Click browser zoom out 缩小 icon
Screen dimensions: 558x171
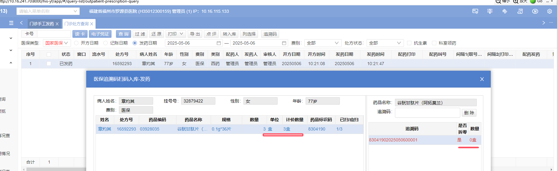pos(498,1)
